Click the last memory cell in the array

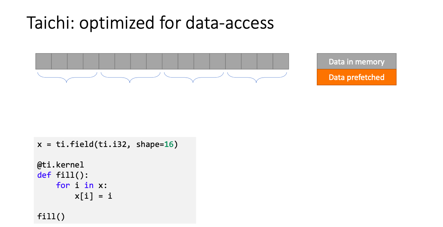click(x=281, y=61)
